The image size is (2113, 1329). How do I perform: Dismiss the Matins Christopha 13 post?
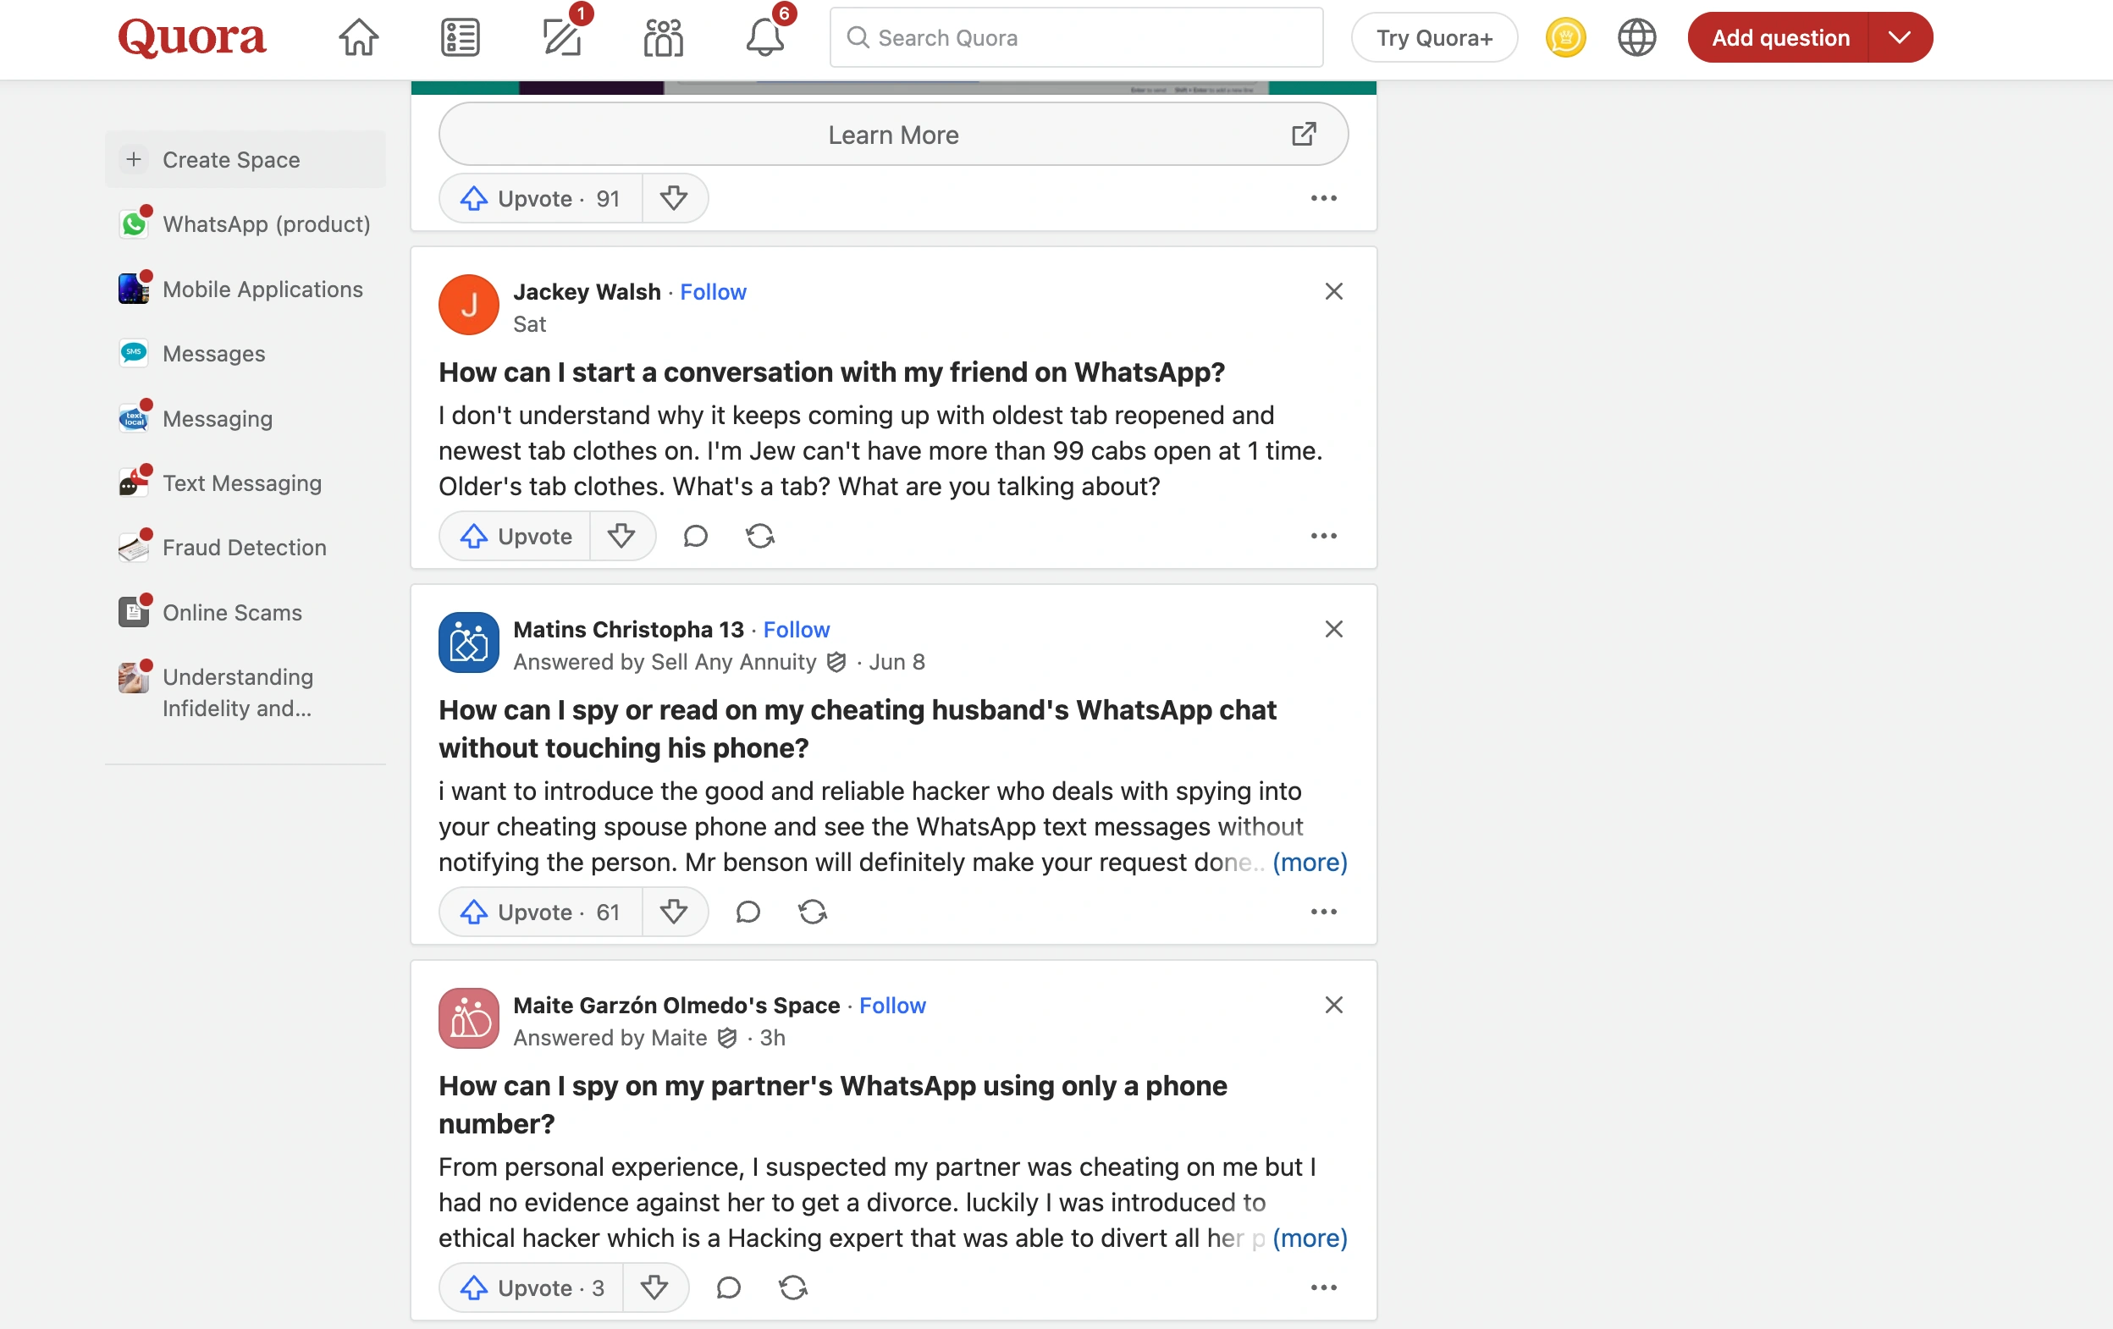click(1334, 629)
